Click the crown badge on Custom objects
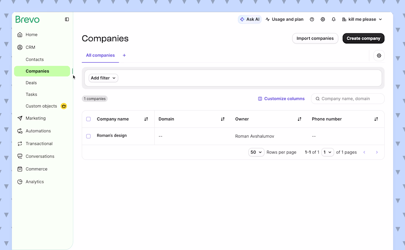The width and height of the screenshot is (405, 250). point(64,106)
